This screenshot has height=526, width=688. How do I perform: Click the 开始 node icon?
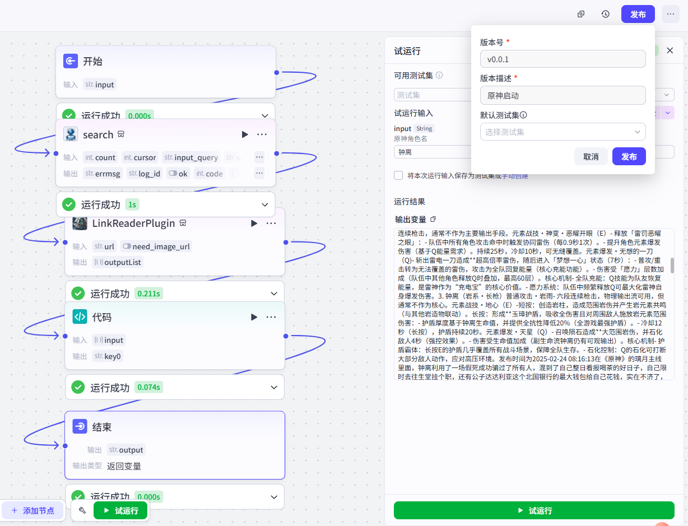click(71, 61)
